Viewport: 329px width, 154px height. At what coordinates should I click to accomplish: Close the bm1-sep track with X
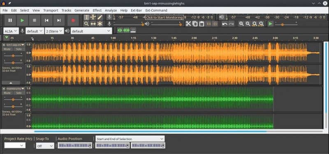click(4, 45)
